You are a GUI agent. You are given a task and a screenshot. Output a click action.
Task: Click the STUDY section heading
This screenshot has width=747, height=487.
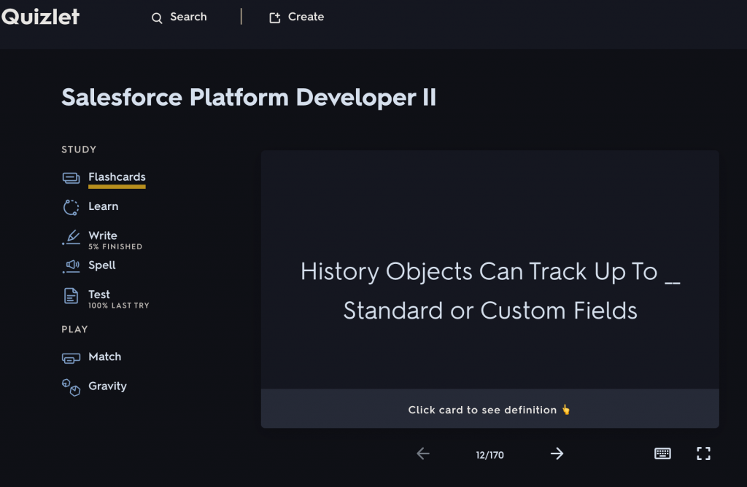tap(79, 149)
